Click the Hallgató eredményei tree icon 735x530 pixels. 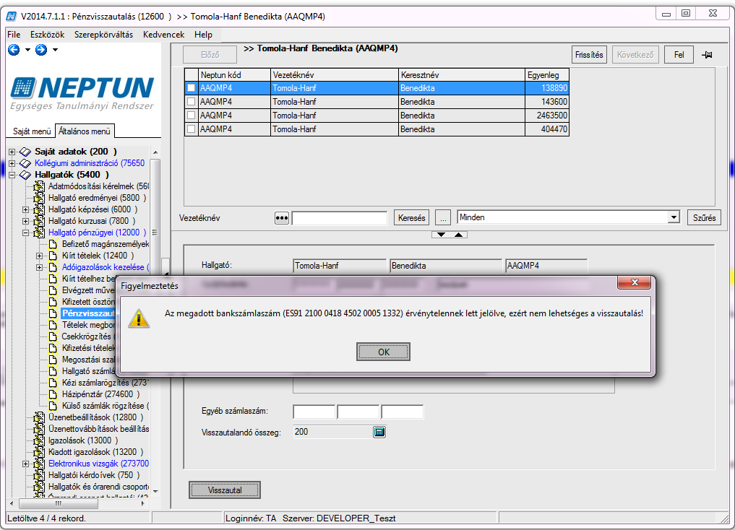pyautogui.click(x=39, y=198)
